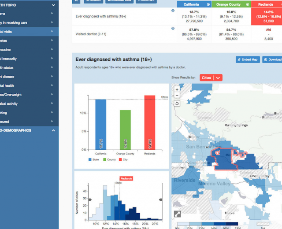Screen dimensions: 282x229
Task: Expand the Heart disease topic arrow
Action: (x=52, y=76)
